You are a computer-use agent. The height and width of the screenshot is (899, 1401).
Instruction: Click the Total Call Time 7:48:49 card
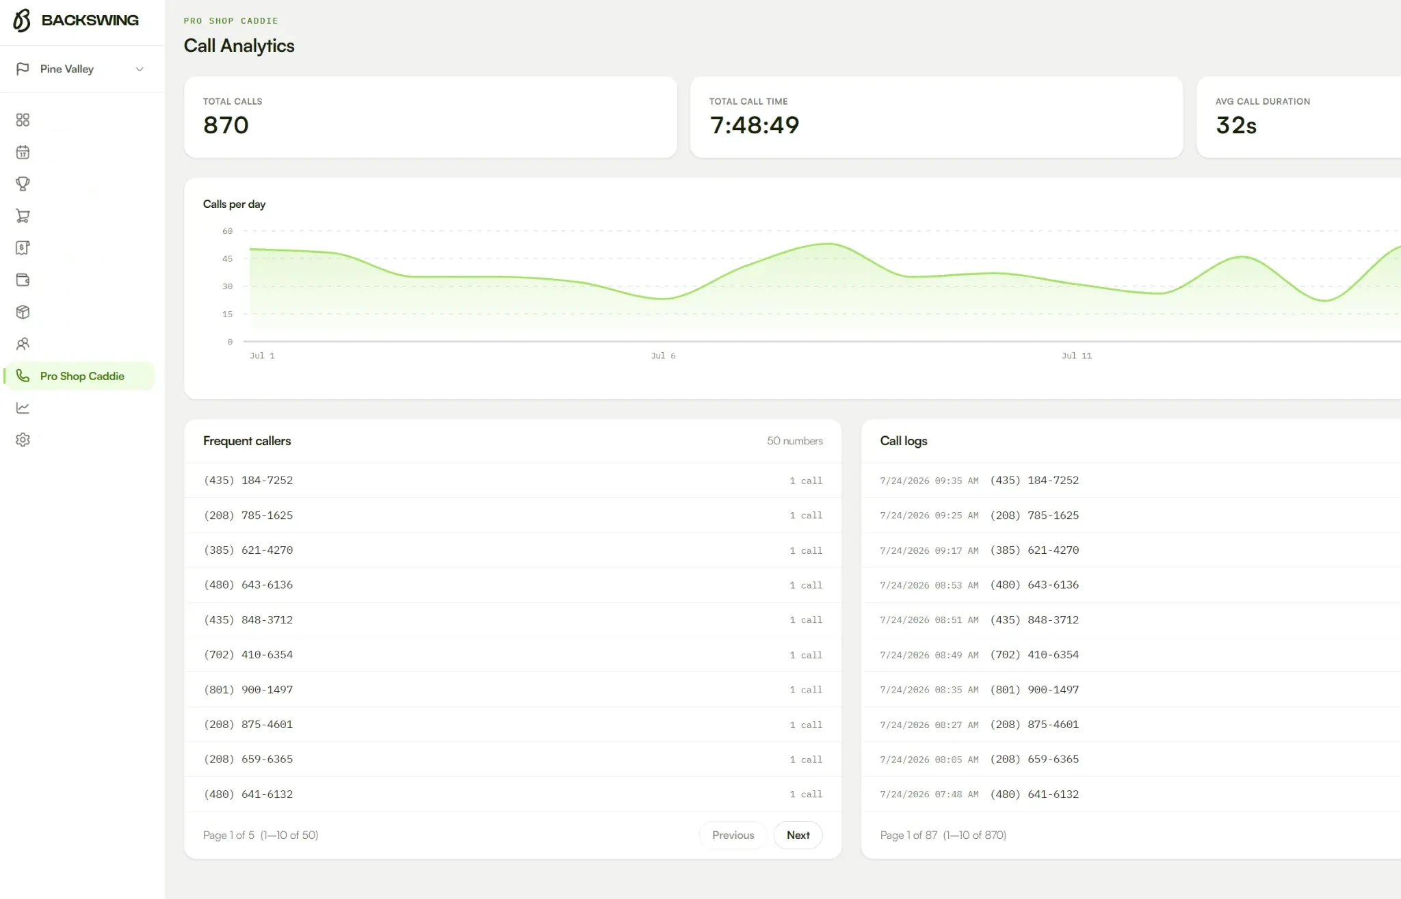937,117
